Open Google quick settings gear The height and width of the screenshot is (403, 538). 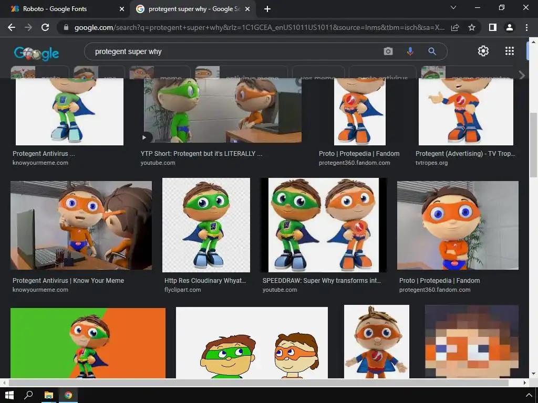[483, 51]
